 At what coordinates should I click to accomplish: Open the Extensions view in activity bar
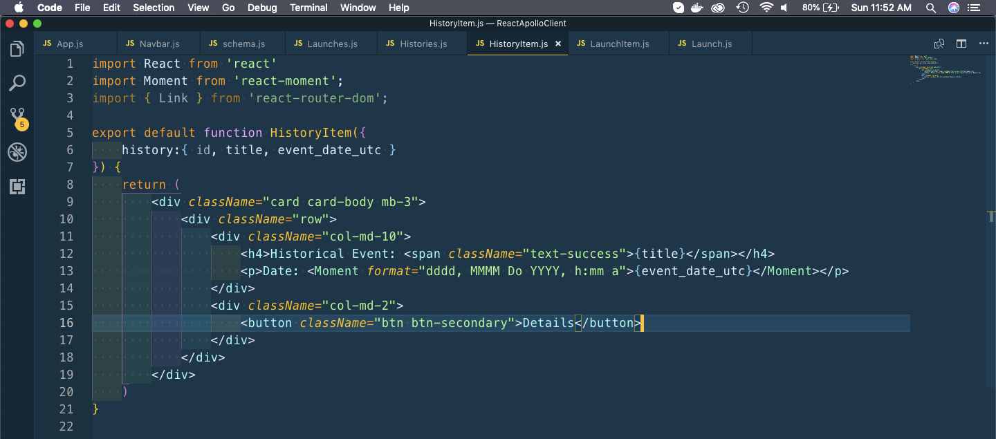tap(17, 187)
